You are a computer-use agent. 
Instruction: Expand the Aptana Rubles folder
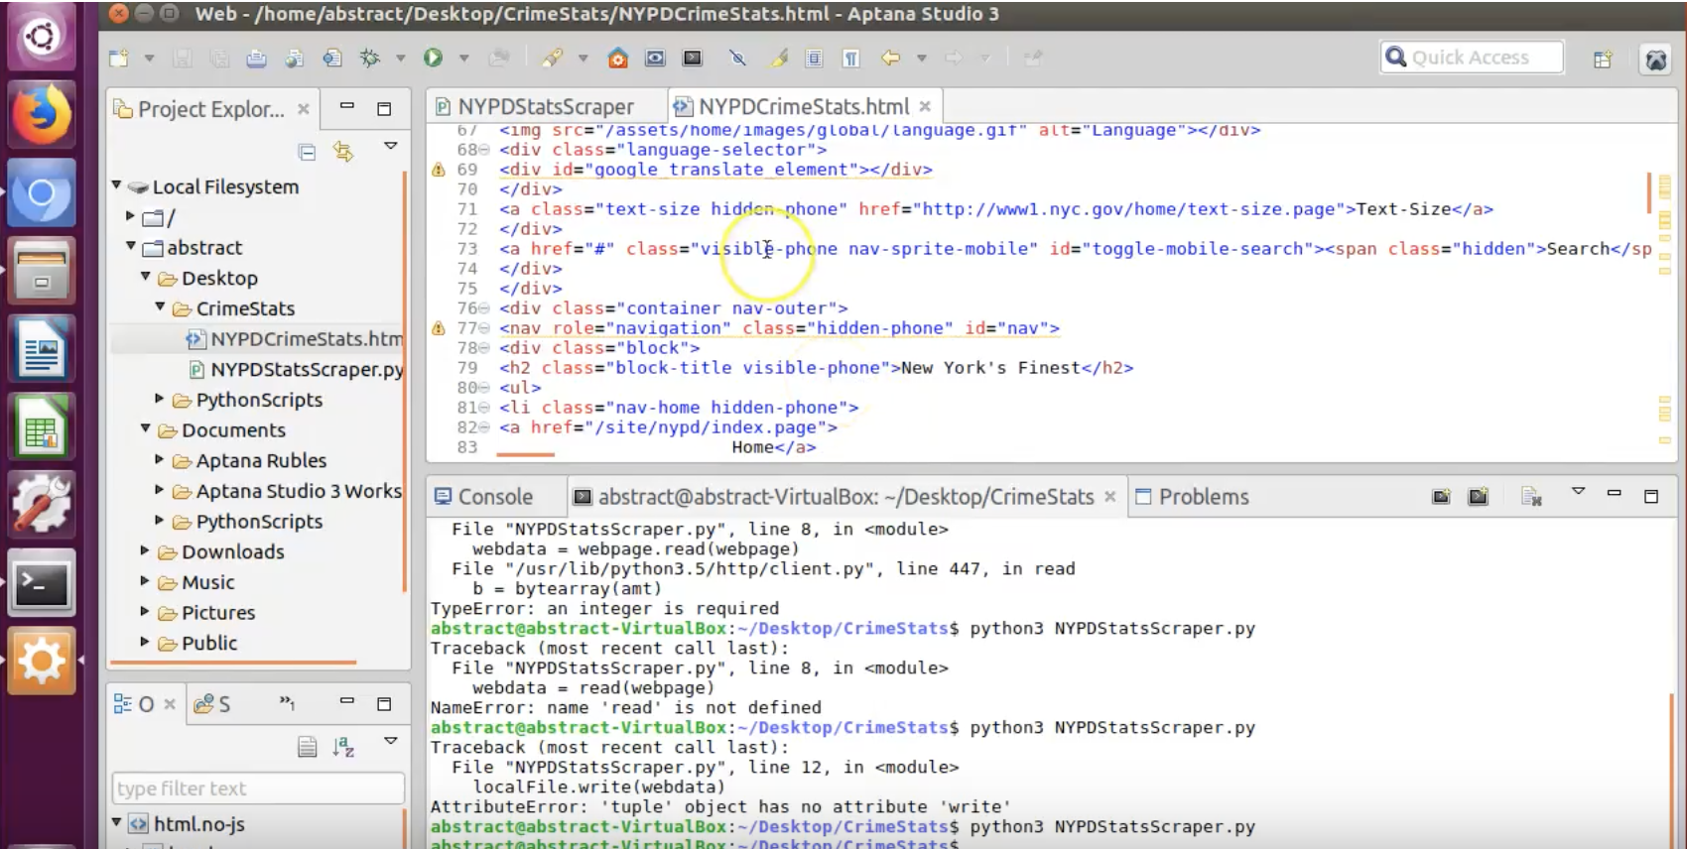pyautogui.click(x=160, y=460)
